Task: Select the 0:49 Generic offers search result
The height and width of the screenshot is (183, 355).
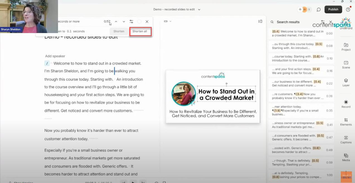Action: click(301, 150)
